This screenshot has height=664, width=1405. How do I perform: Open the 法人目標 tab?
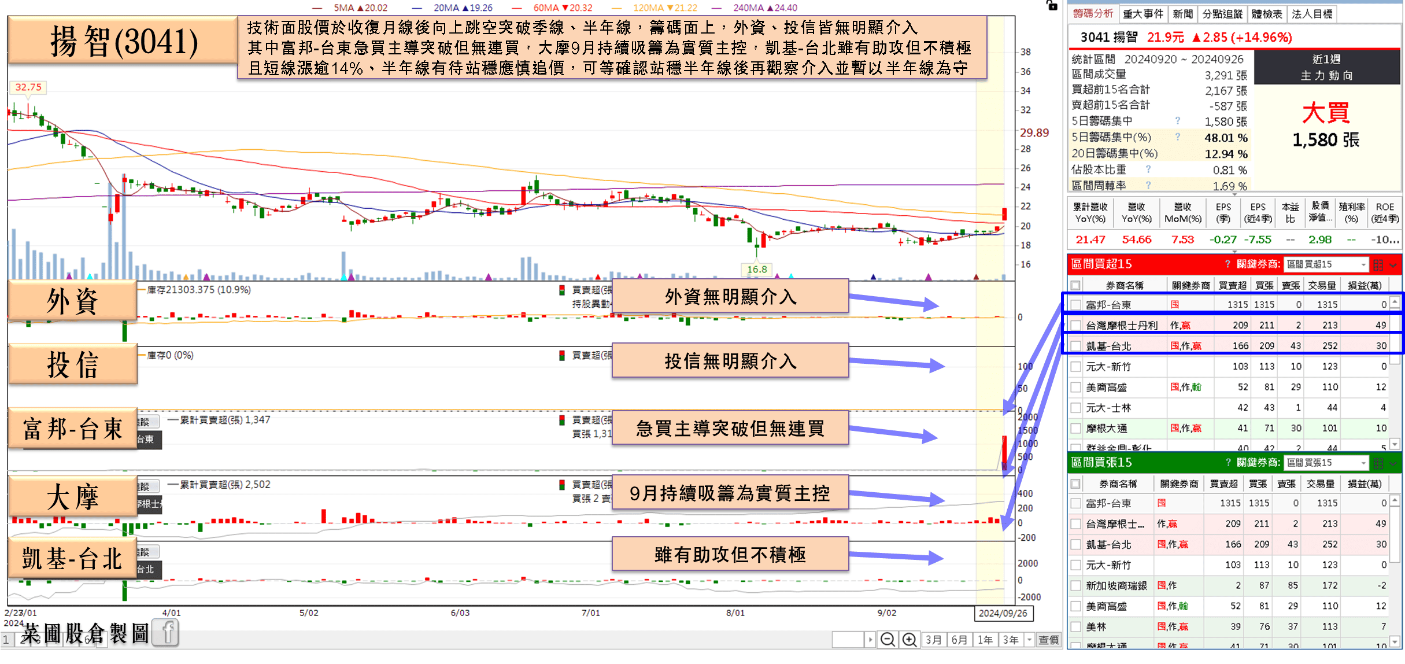[x=1311, y=14]
